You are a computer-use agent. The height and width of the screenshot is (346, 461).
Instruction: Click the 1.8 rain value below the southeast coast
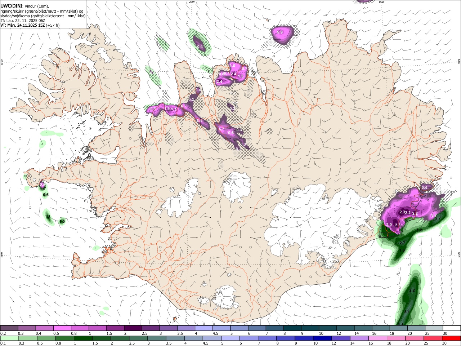pyautogui.click(x=402, y=250)
